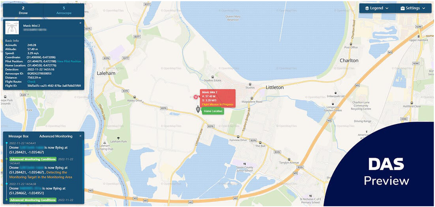
Task: Click the Saxon County Junior School icon
Action: click(244, 156)
